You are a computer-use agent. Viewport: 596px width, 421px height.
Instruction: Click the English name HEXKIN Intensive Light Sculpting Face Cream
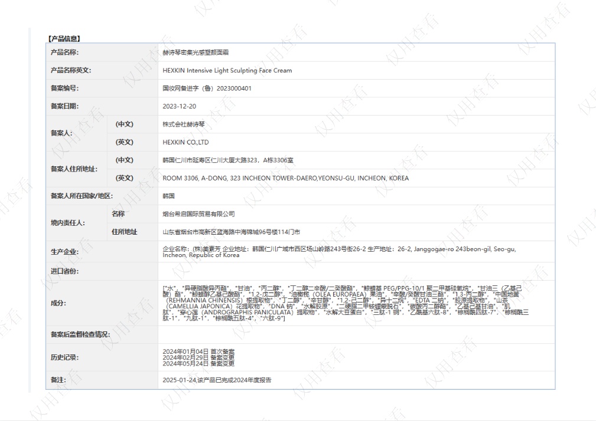tap(227, 71)
